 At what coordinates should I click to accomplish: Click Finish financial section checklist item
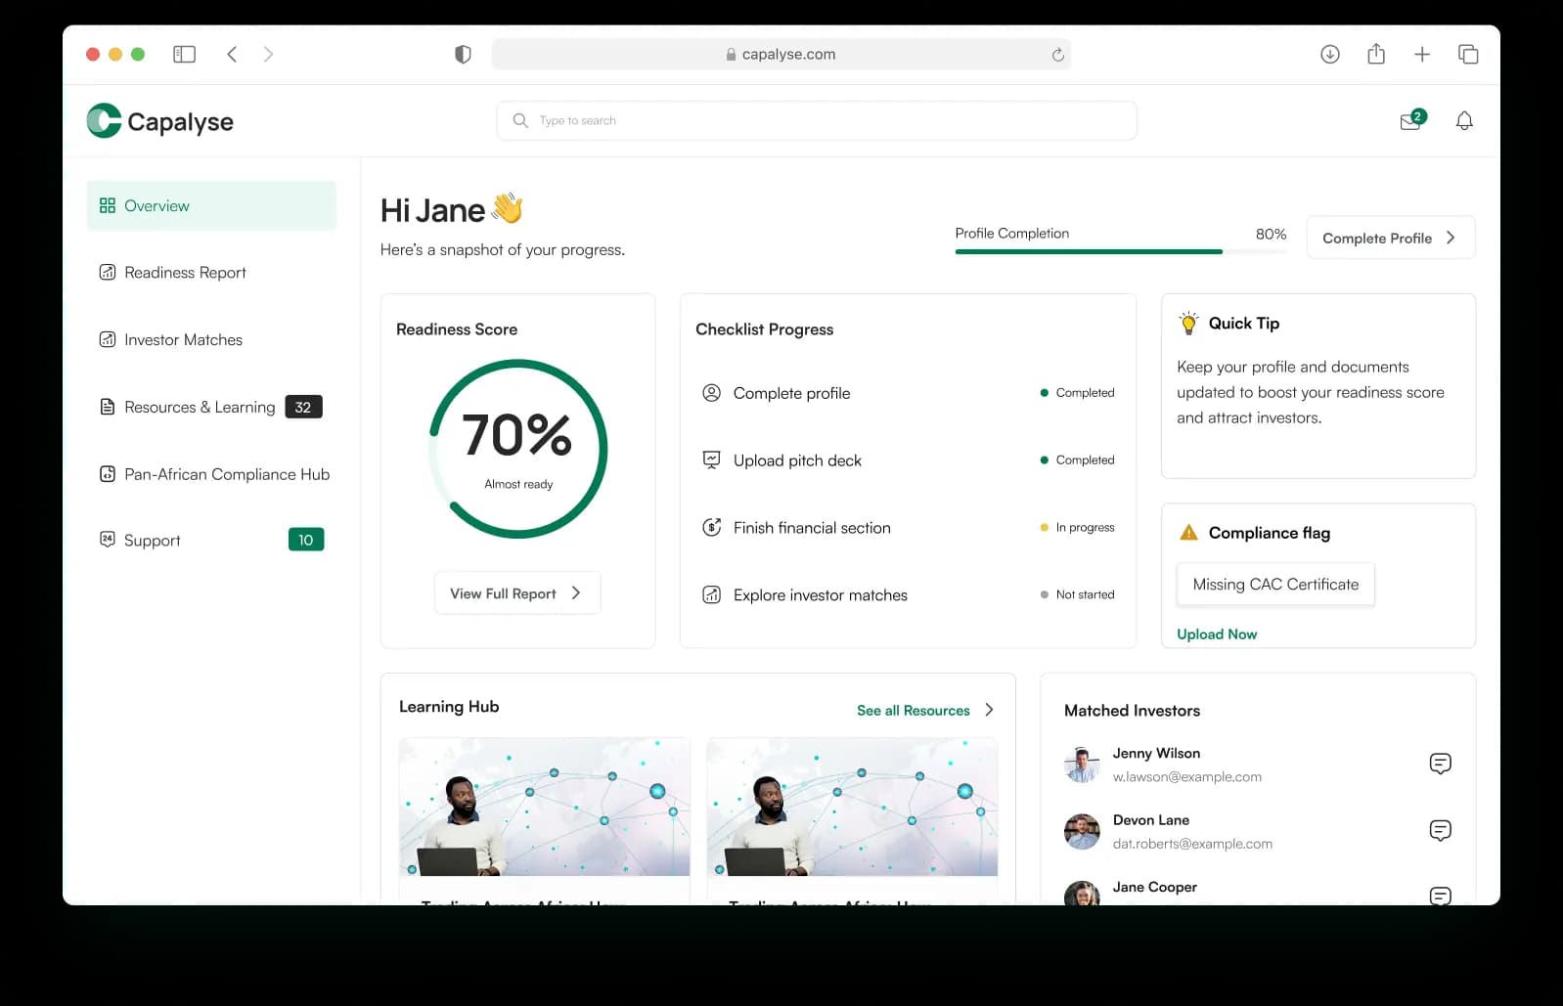click(x=908, y=528)
